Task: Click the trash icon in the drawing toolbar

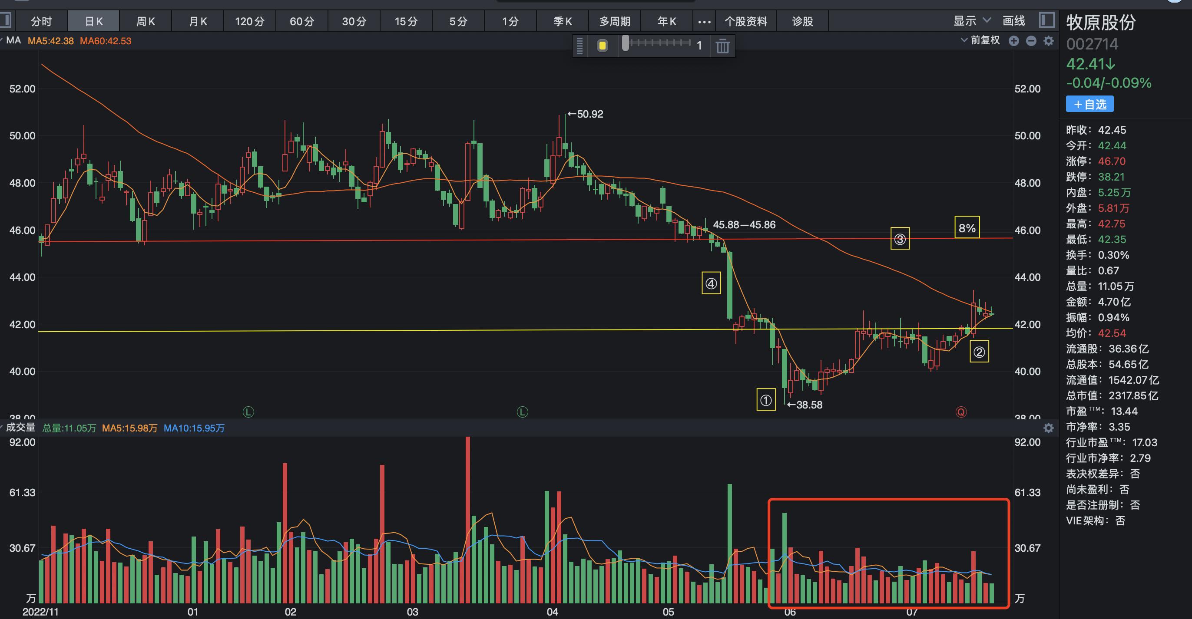Action: (x=722, y=46)
